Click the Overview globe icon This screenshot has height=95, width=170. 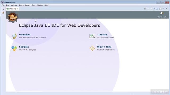14,36
